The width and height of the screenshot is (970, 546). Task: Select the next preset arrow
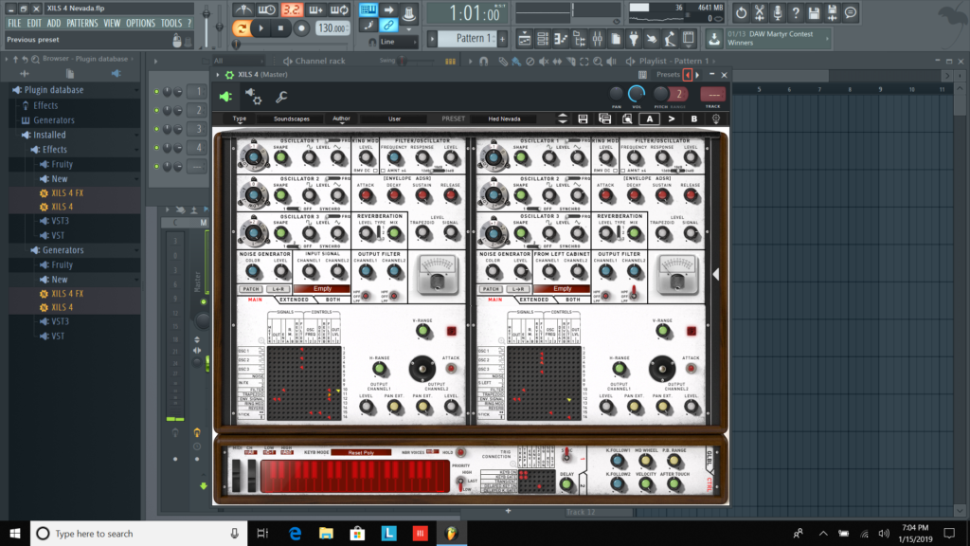[697, 75]
